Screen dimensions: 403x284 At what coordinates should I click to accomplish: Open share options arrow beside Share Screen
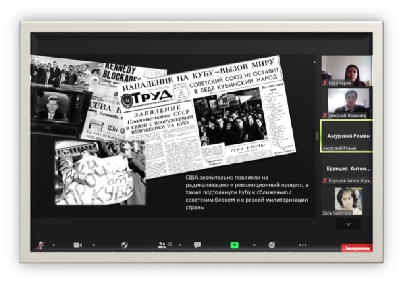point(254,245)
